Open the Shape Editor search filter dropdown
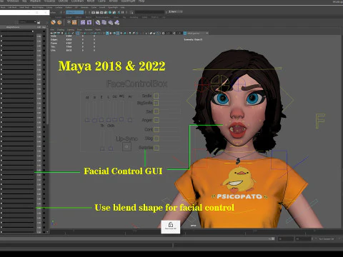Image resolution: width=343 pixels, height=257 pixels. (x=27, y=22)
